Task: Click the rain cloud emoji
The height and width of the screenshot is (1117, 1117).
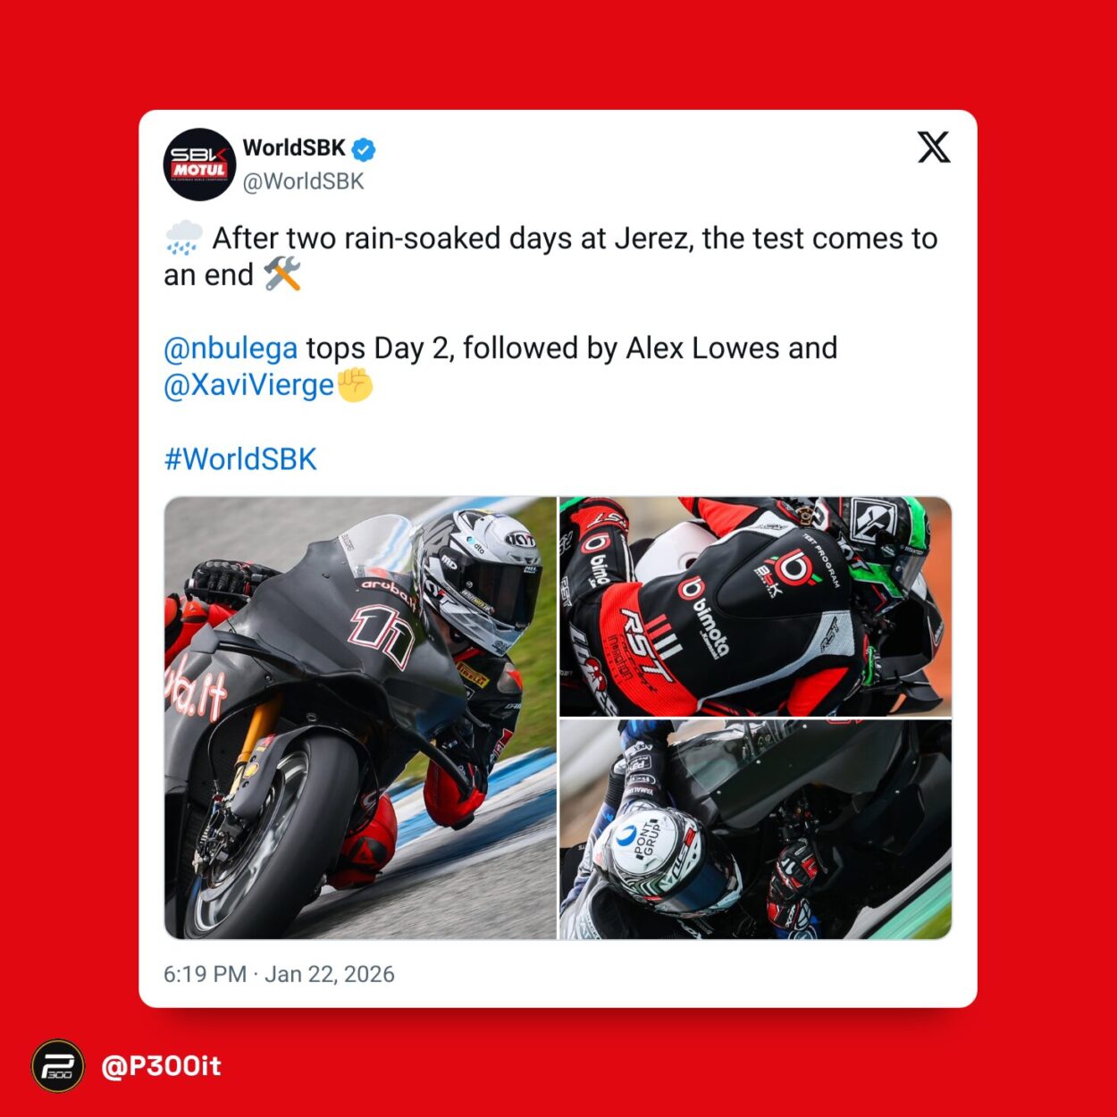Action: coord(183,239)
